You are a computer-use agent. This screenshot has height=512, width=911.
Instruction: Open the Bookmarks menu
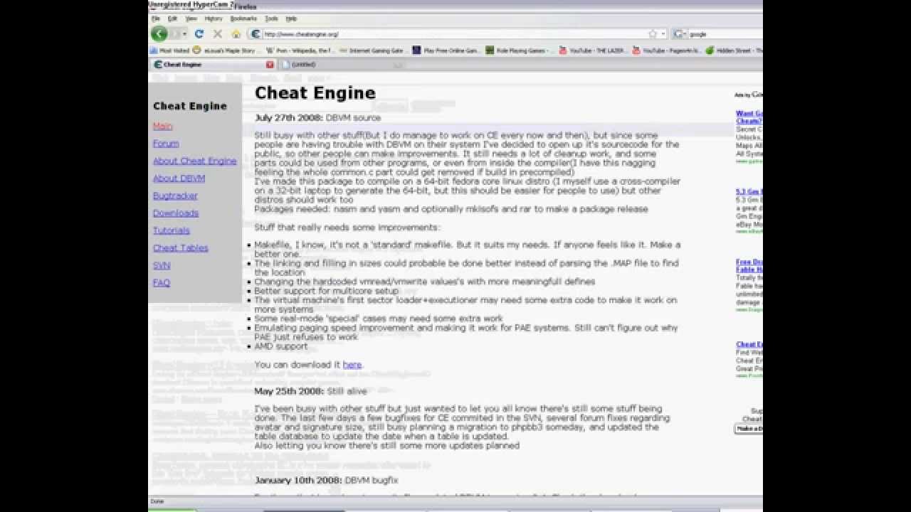click(x=243, y=18)
